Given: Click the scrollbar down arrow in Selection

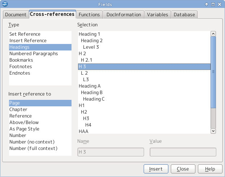Looking at the screenshot, I should click(213, 131).
